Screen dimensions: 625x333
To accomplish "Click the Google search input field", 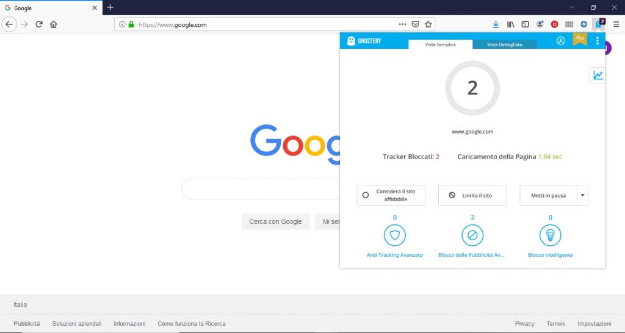I will (x=261, y=189).
